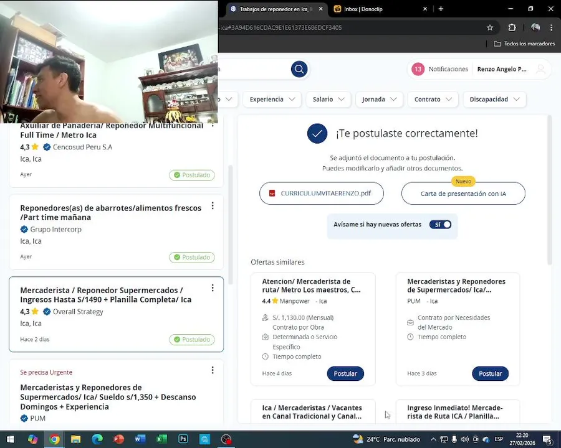Expand the Discapacidad filter dropdown
Screen dimensions: 561x448
[494, 100]
